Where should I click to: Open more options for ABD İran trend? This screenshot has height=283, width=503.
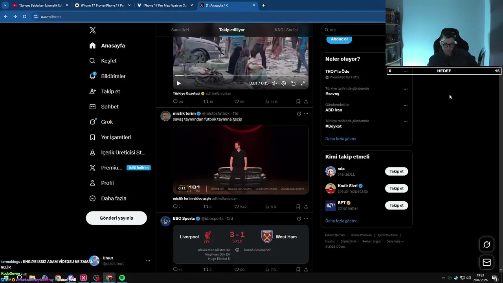tap(406, 105)
